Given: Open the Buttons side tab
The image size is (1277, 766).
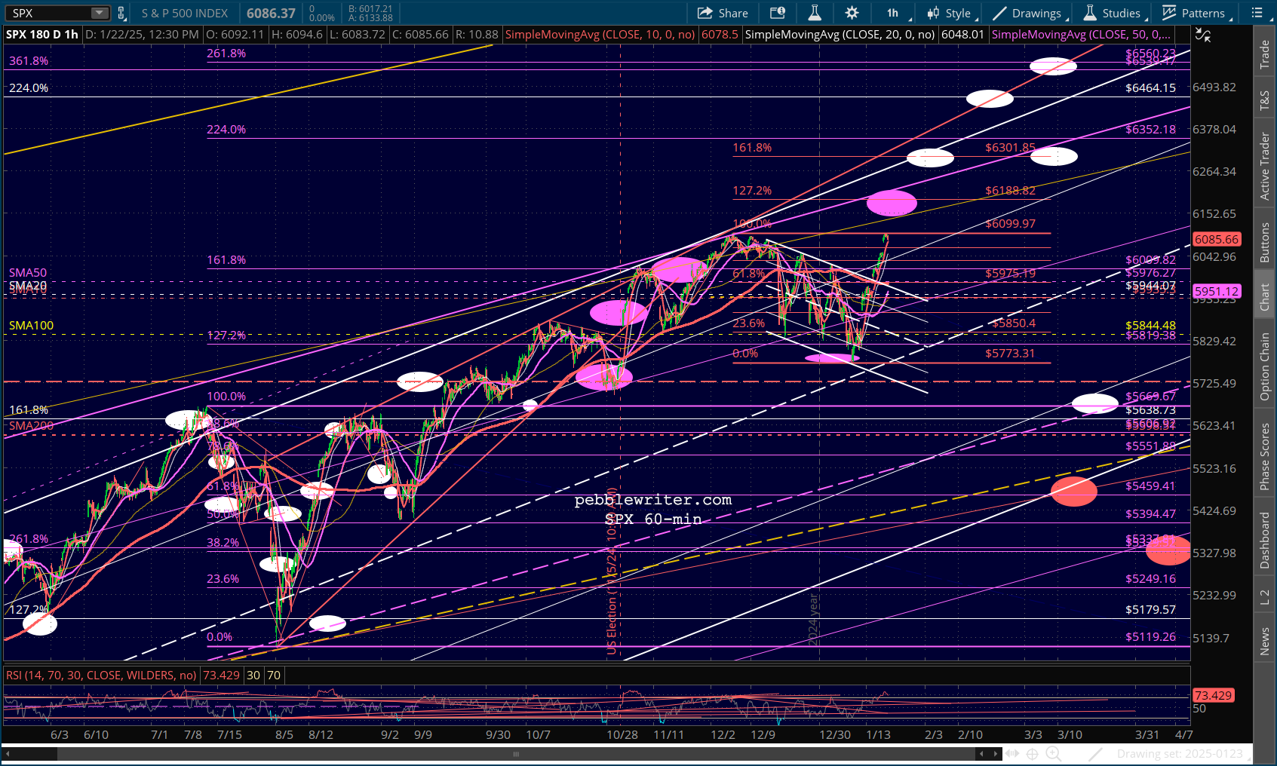Looking at the screenshot, I should (x=1265, y=242).
